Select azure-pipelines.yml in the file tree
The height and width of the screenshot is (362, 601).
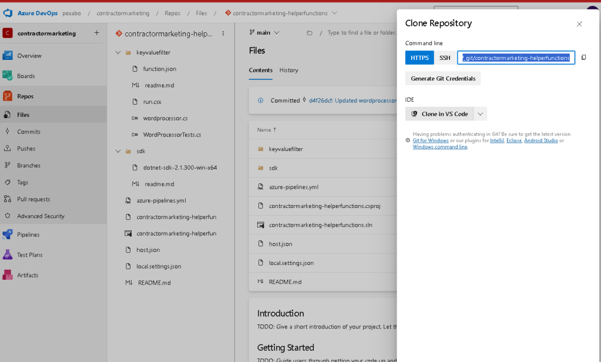coord(161,200)
